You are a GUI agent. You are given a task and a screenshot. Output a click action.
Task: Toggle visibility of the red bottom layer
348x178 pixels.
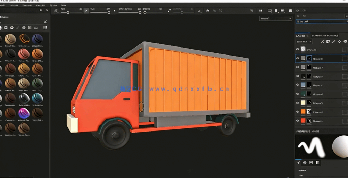pos(297,121)
